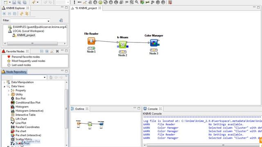
Task: Switch to the Favorite Nodes tab
Action: tap(15, 51)
